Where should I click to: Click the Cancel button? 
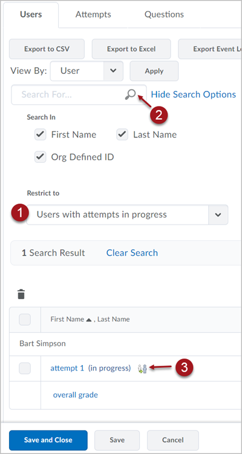173,440
